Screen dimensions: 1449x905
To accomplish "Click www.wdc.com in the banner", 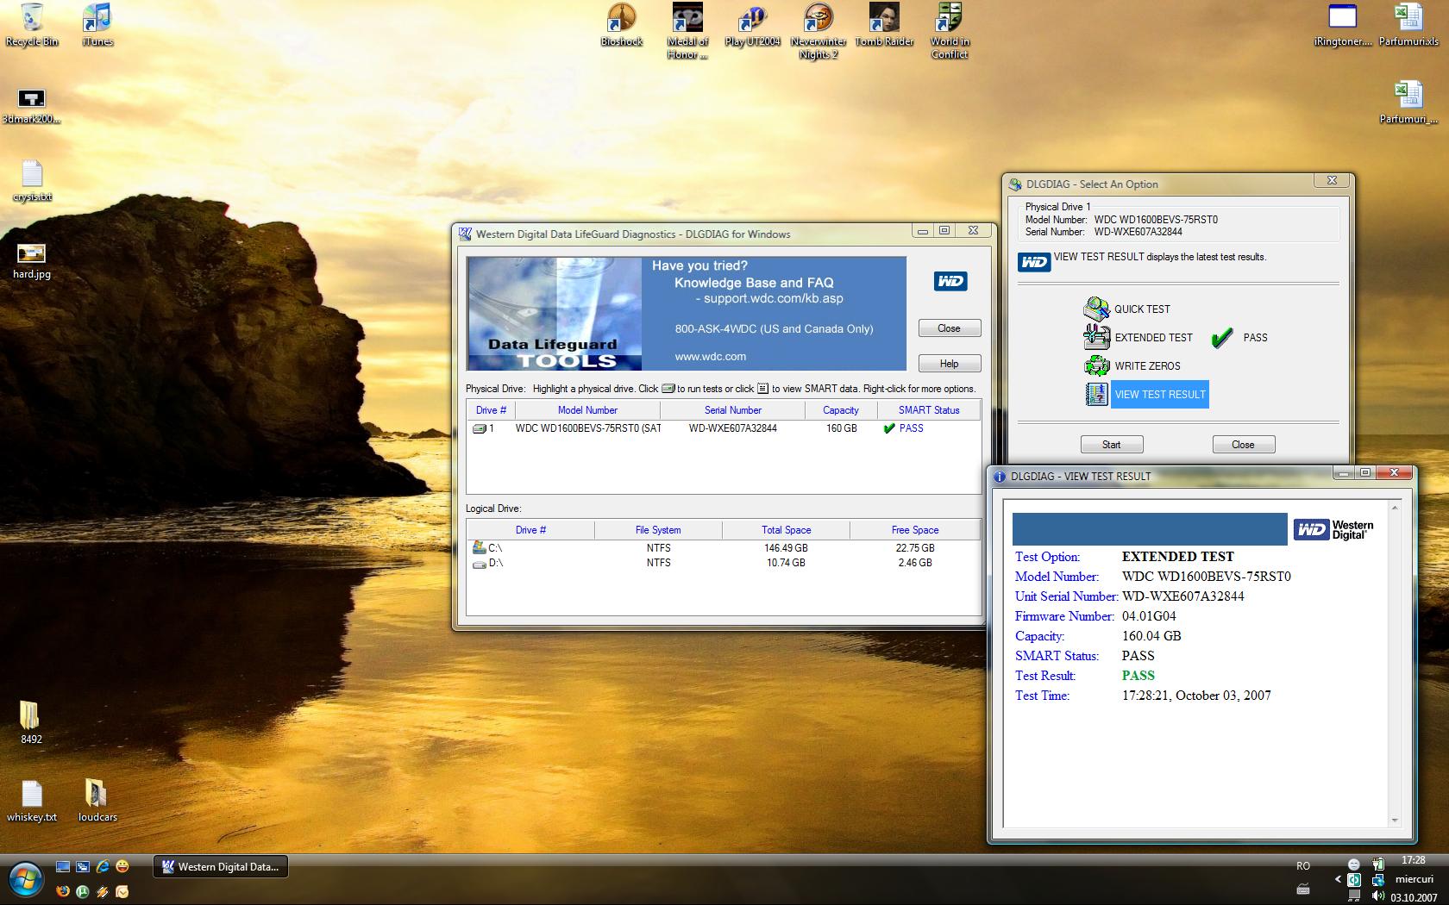I will pos(711,357).
